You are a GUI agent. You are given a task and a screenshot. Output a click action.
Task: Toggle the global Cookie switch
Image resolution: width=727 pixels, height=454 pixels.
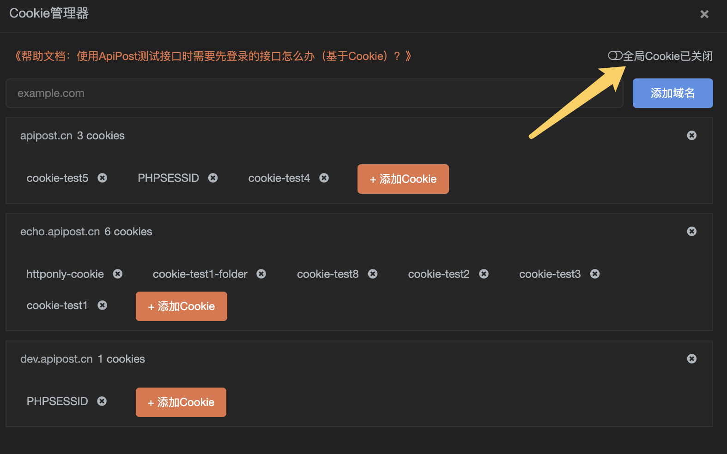coord(615,56)
